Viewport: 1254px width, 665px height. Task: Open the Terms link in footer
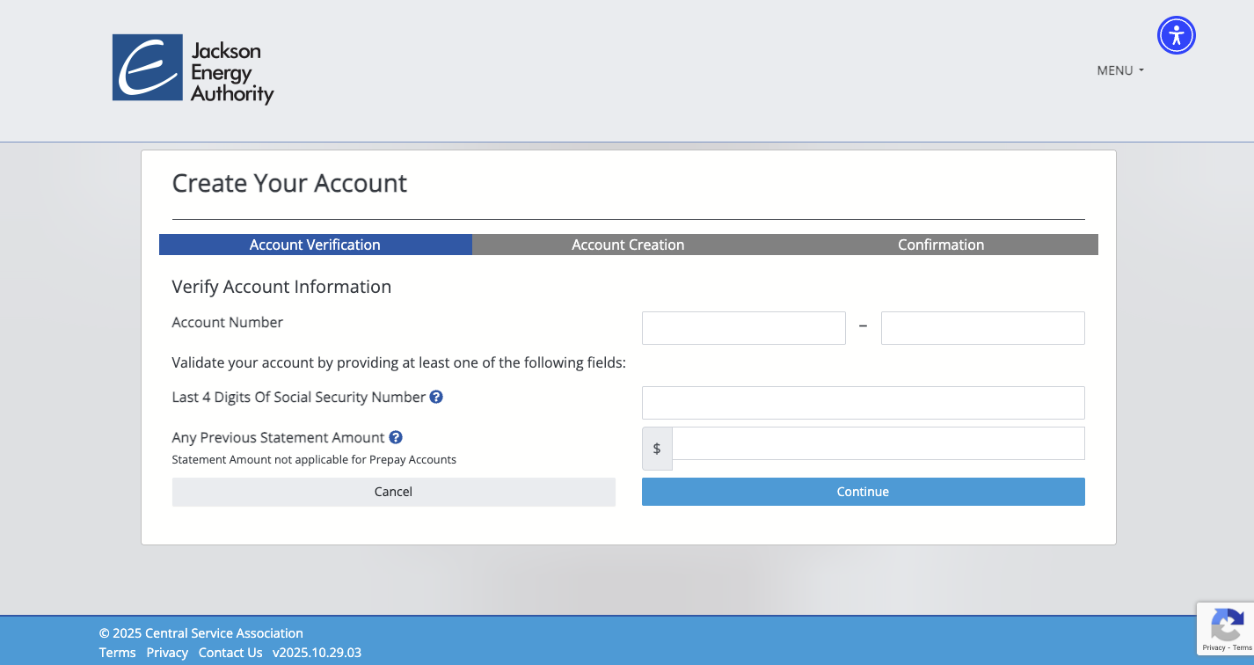(x=117, y=652)
